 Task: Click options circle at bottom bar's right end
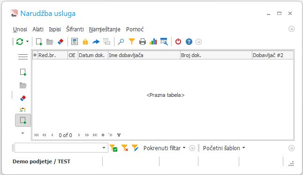point(291,148)
